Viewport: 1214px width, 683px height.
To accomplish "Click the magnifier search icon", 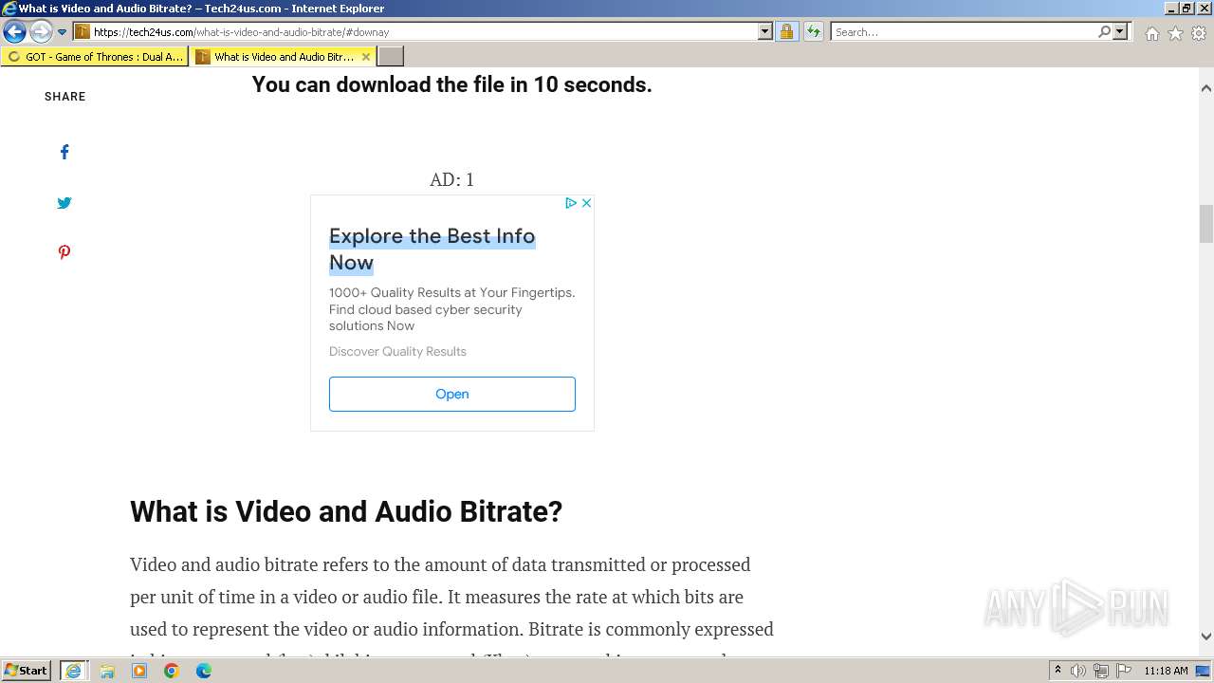I will point(1104,31).
